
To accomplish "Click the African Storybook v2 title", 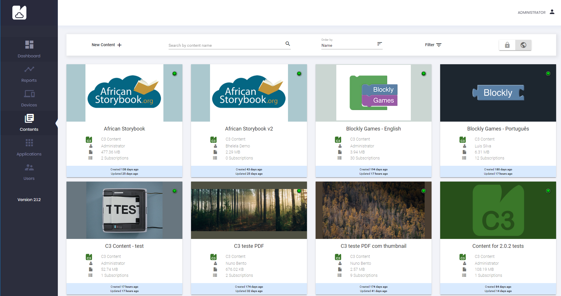I will (249, 129).
